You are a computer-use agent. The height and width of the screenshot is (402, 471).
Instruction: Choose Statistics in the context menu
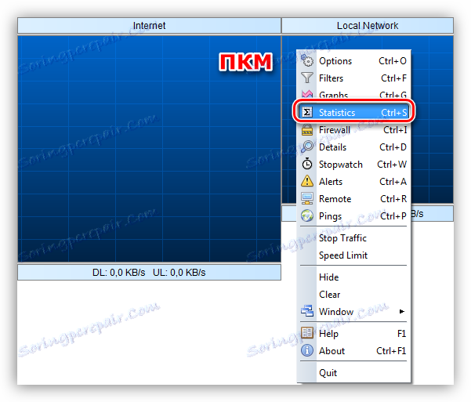point(353,112)
